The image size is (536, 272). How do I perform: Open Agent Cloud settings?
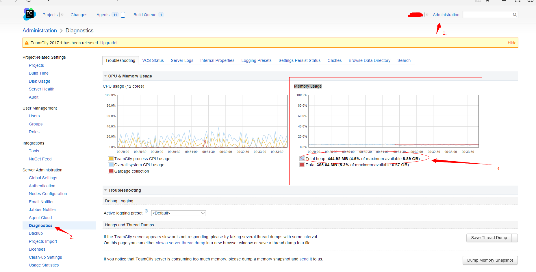click(x=40, y=218)
